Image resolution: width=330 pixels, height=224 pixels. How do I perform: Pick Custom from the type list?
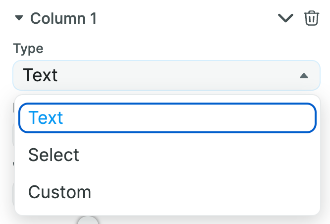(167, 192)
